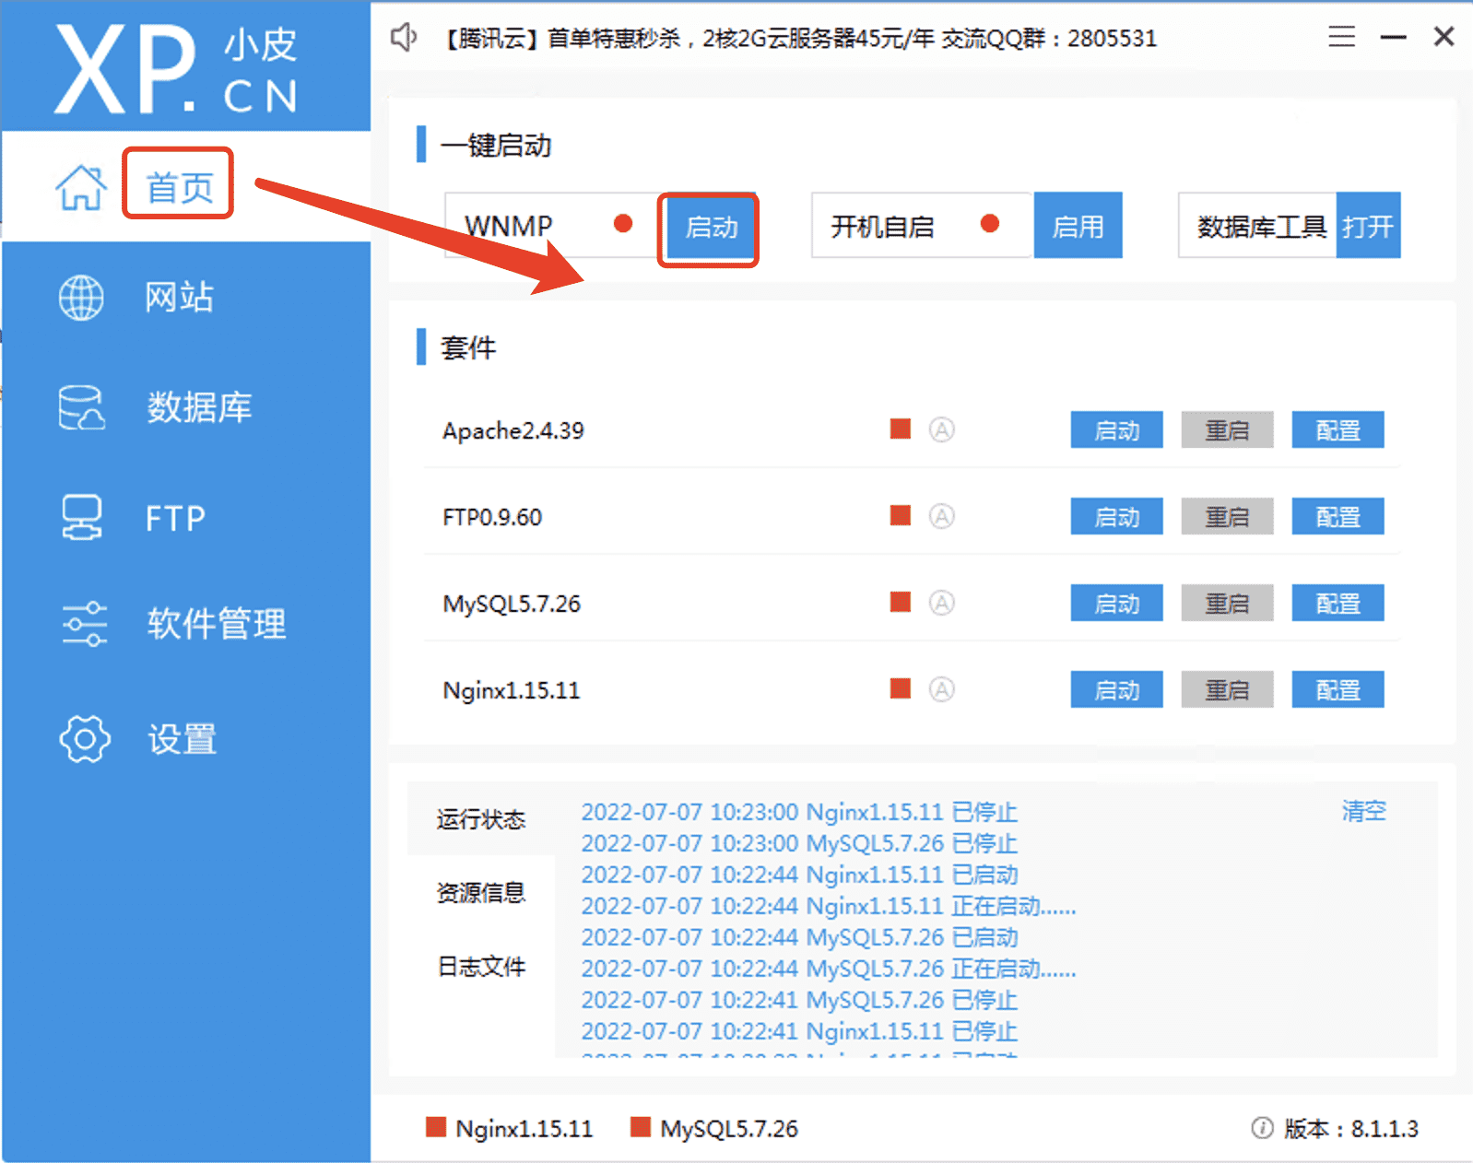Open the 网站 website section
Image resolution: width=1473 pixels, height=1163 pixels.
pyautogui.click(x=179, y=298)
